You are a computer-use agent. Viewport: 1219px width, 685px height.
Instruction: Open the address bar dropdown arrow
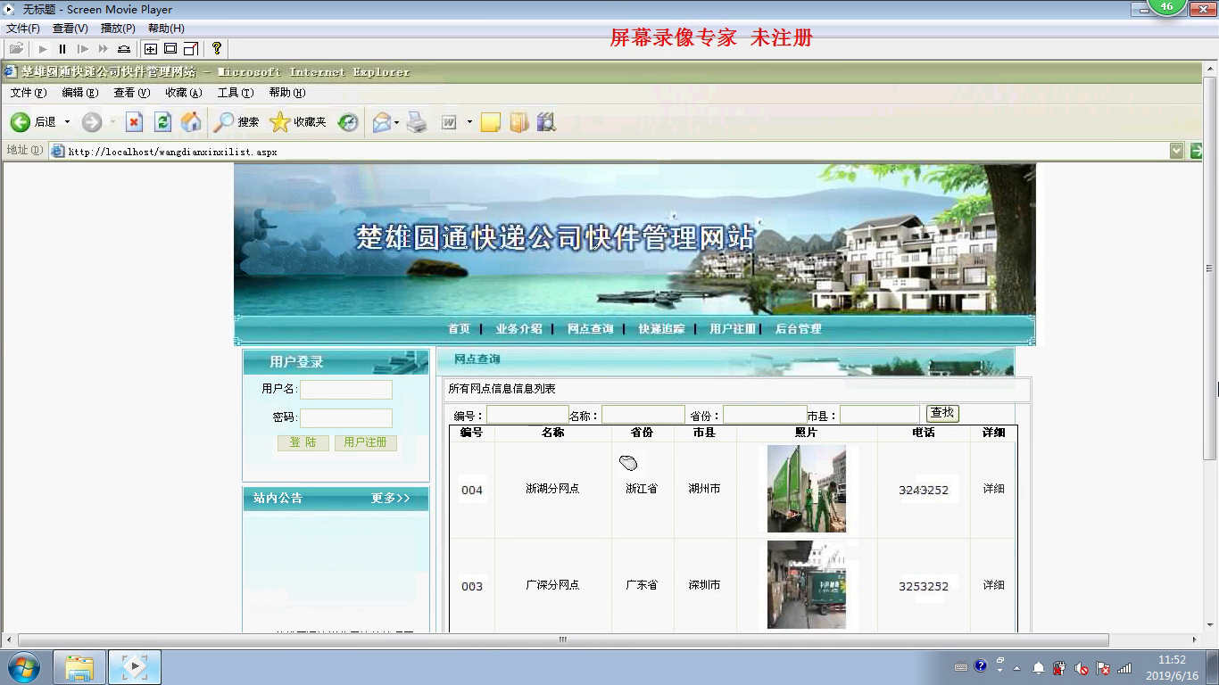[x=1177, y=151]
